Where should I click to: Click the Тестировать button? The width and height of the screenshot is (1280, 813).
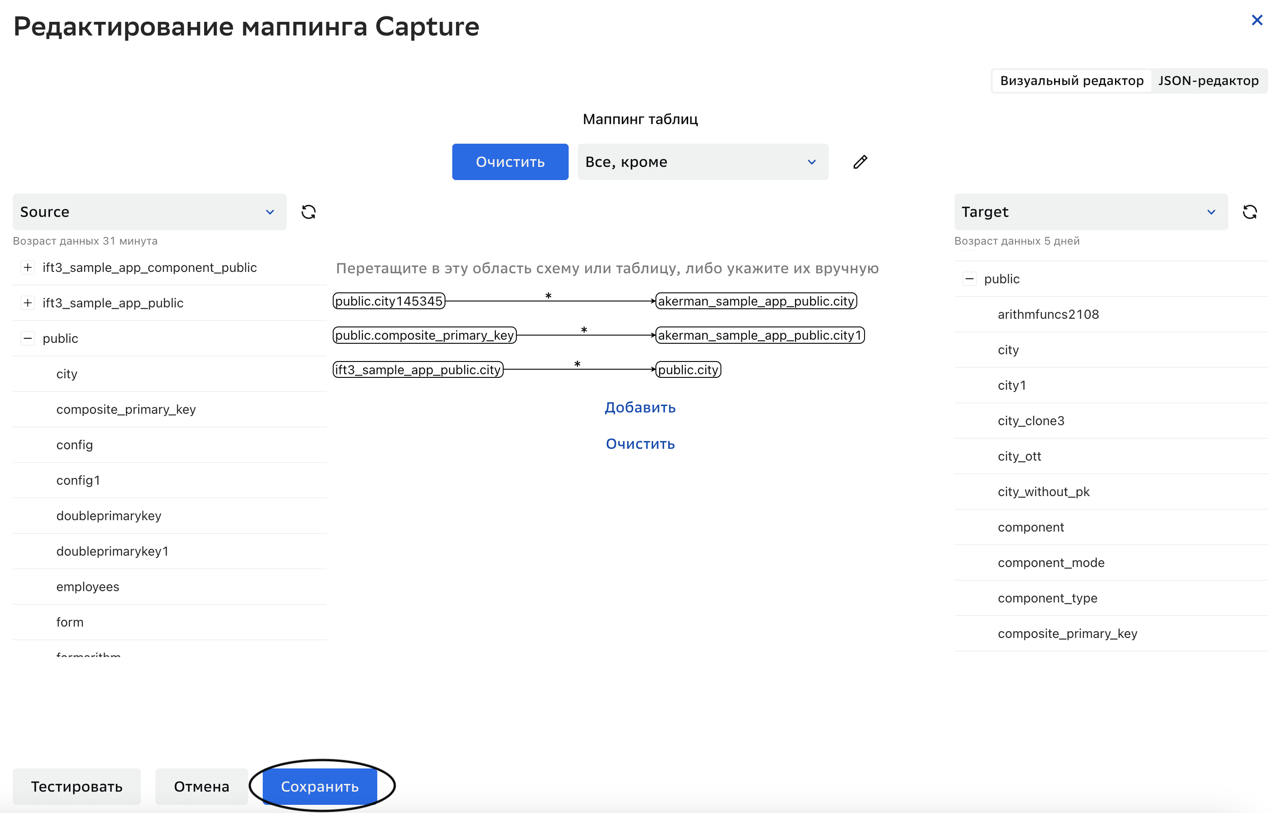76,786
